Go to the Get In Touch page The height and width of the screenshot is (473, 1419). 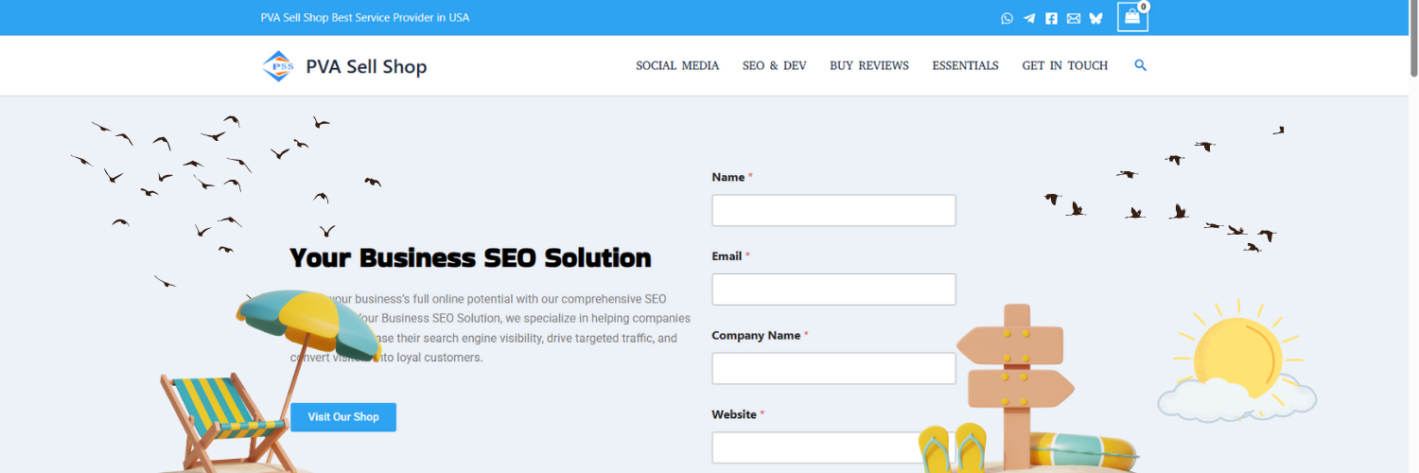1064,65
